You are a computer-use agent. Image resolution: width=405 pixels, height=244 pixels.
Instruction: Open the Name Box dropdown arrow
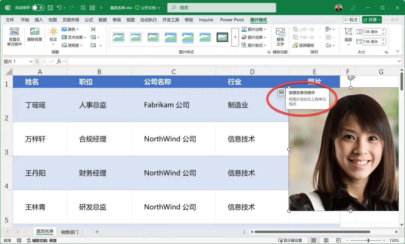pyautogui.click(x=31, y=61)
